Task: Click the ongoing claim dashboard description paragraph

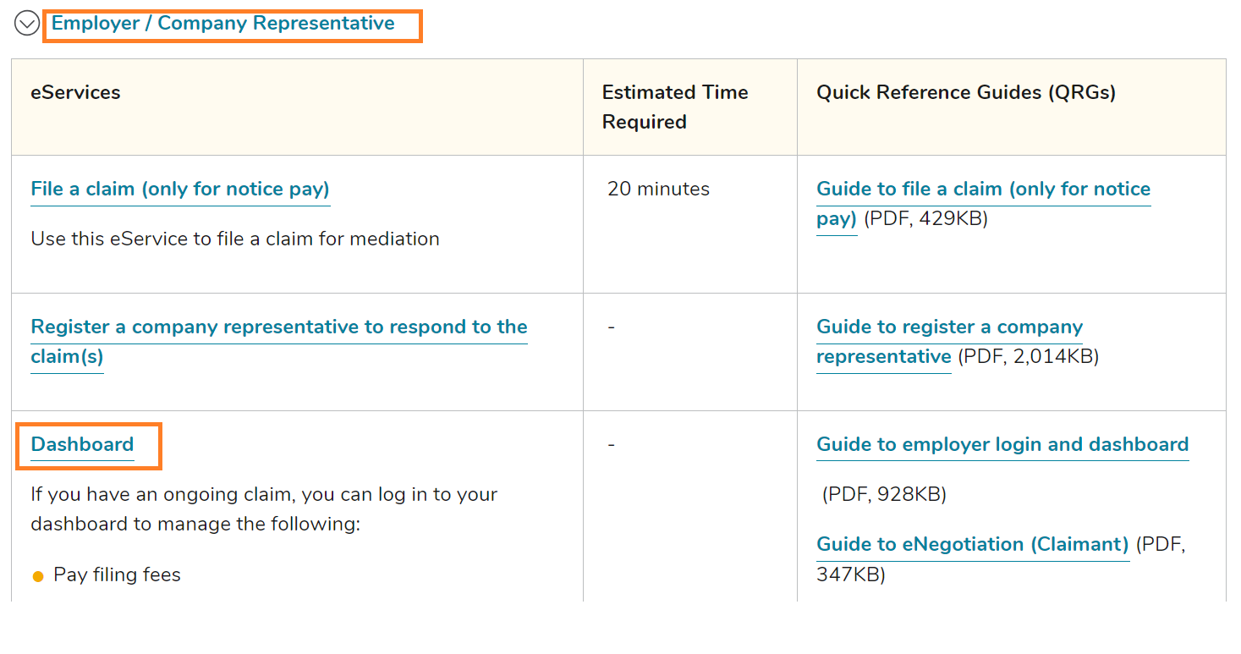Action: pyautogui.click(x=264, y=509)
